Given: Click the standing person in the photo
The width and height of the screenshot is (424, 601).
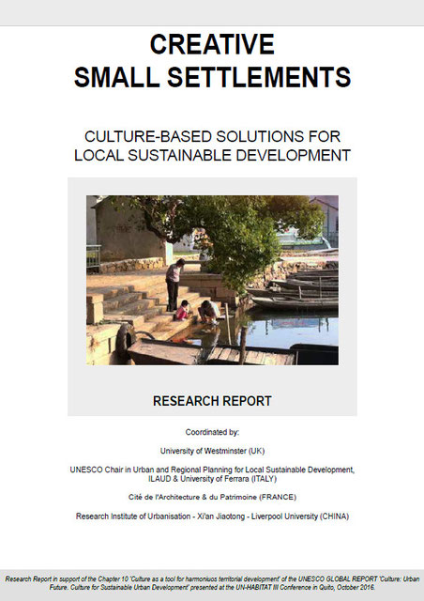Looking at the screenshot, I should point(174,285).
